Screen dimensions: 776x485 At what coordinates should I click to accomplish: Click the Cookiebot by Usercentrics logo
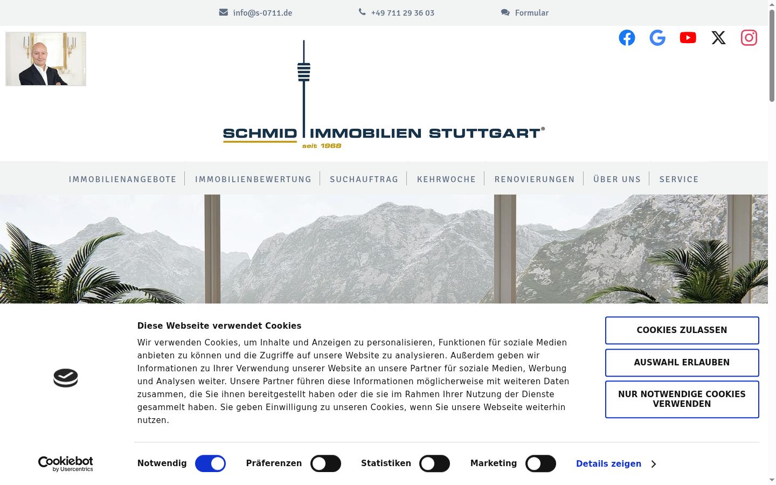tap(66, 463)
